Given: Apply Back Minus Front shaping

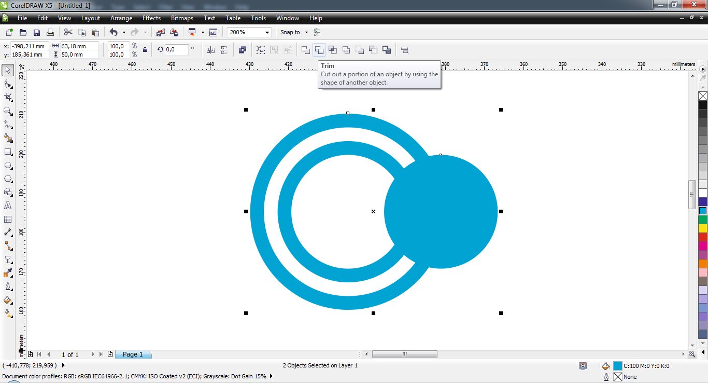Looking at the screenshot, I should [x=373, y=50].
